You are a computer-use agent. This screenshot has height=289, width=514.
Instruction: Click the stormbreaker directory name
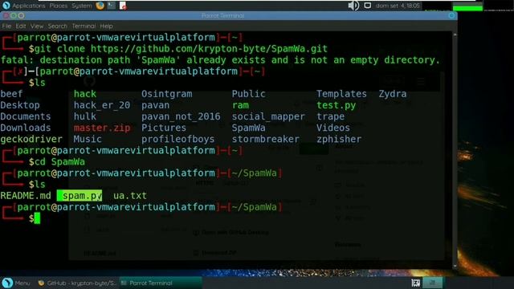coord(266,139)
